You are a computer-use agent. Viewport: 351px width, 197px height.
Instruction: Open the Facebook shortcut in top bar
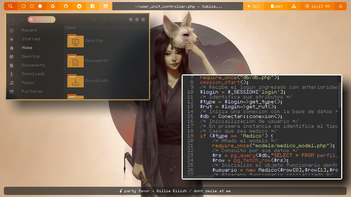[93, 6]
